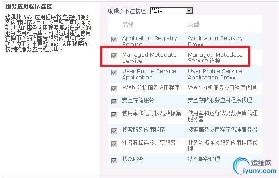
Task: Select 状态服务代理 type text
Action: click(x=204, y=159)
